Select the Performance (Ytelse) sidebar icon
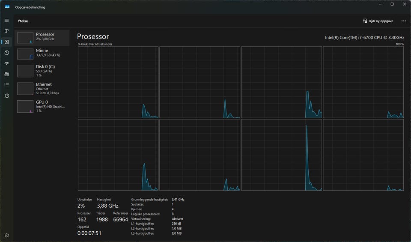 6,42
